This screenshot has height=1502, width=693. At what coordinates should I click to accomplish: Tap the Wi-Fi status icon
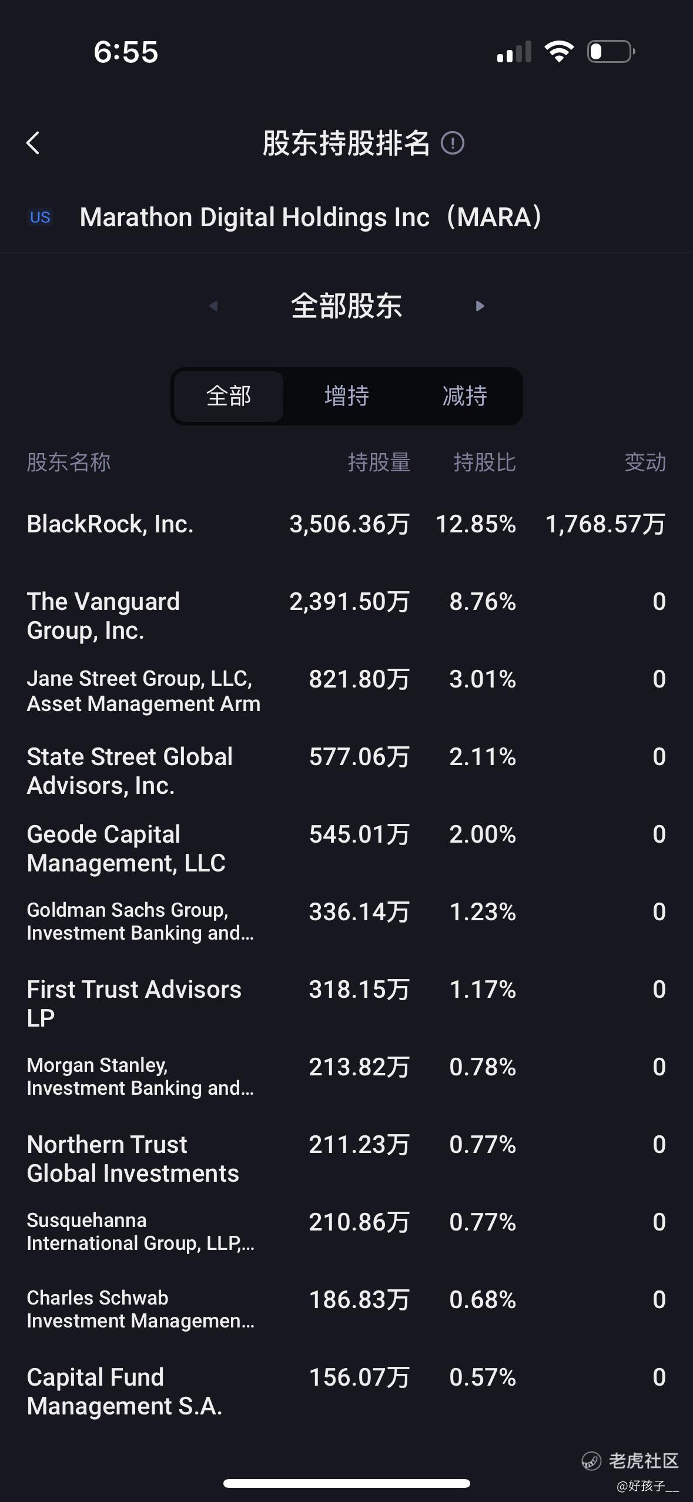559,52
